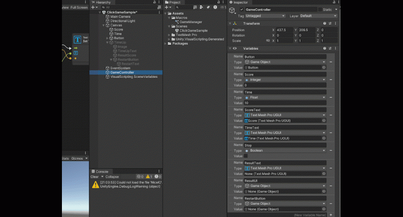Screen dimensions: 403x217
Task: Open the Variables component help icon
Action: [325, 48]
